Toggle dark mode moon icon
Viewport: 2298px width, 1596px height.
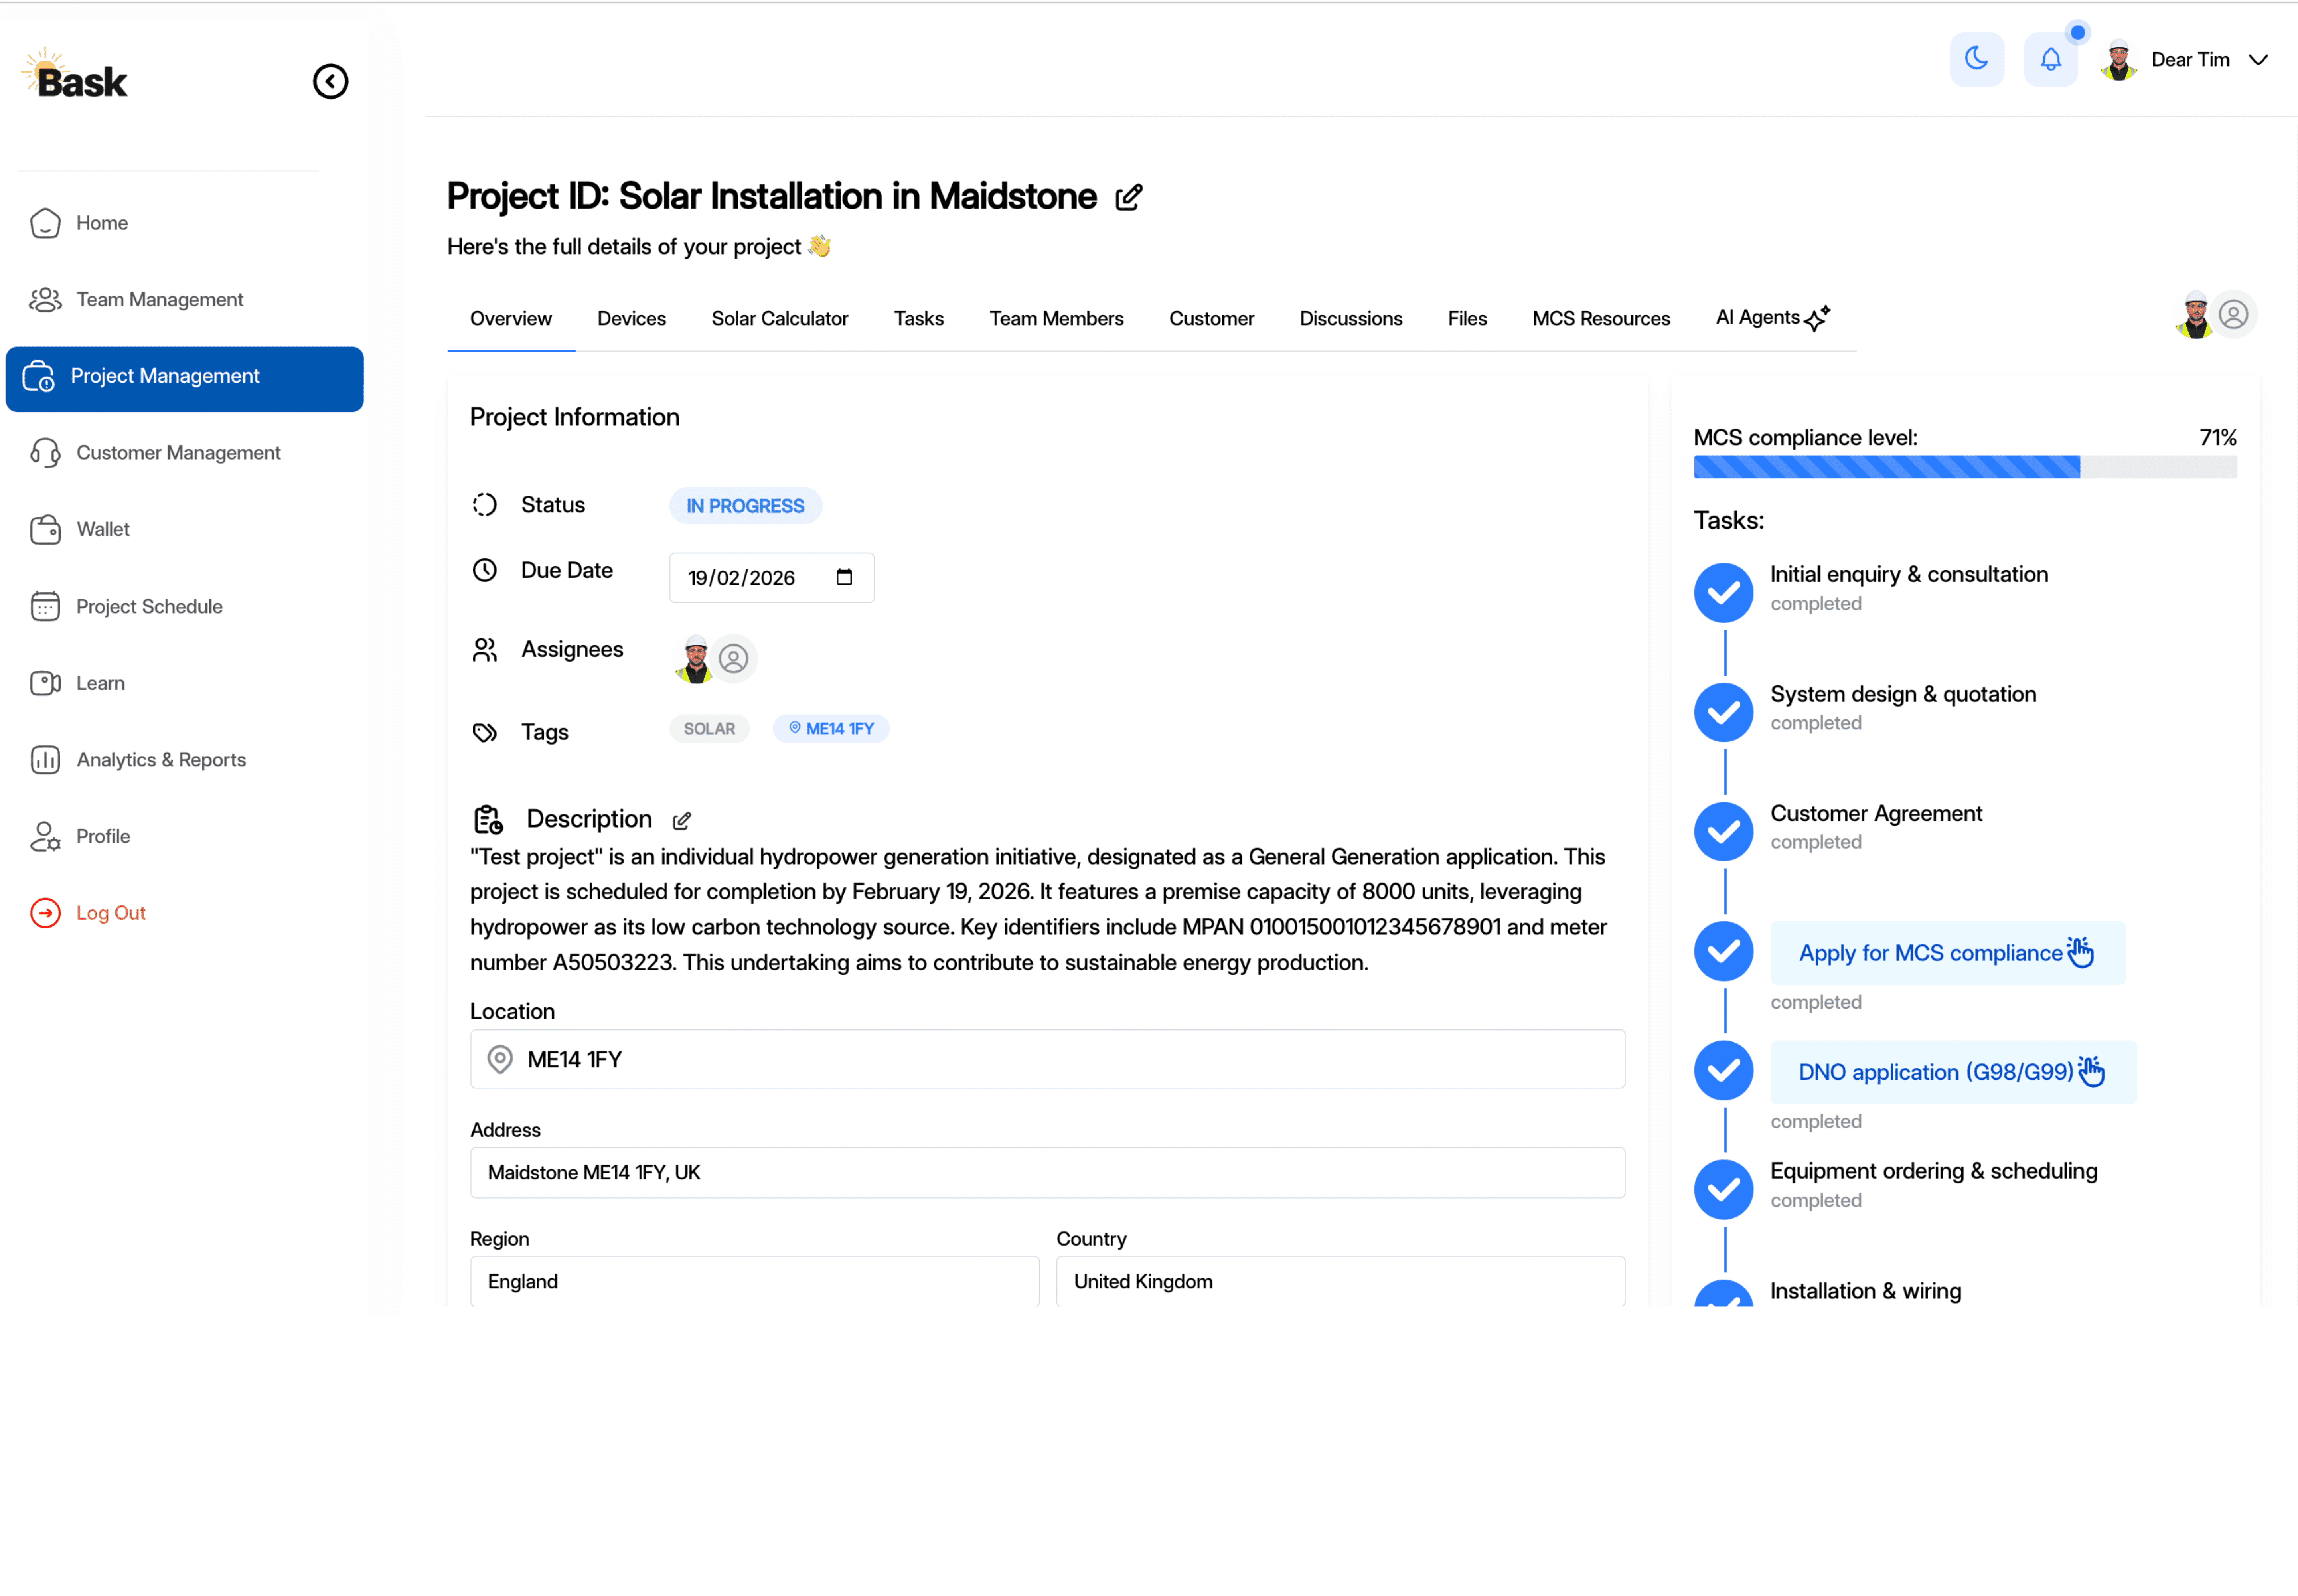[1976, 59]
